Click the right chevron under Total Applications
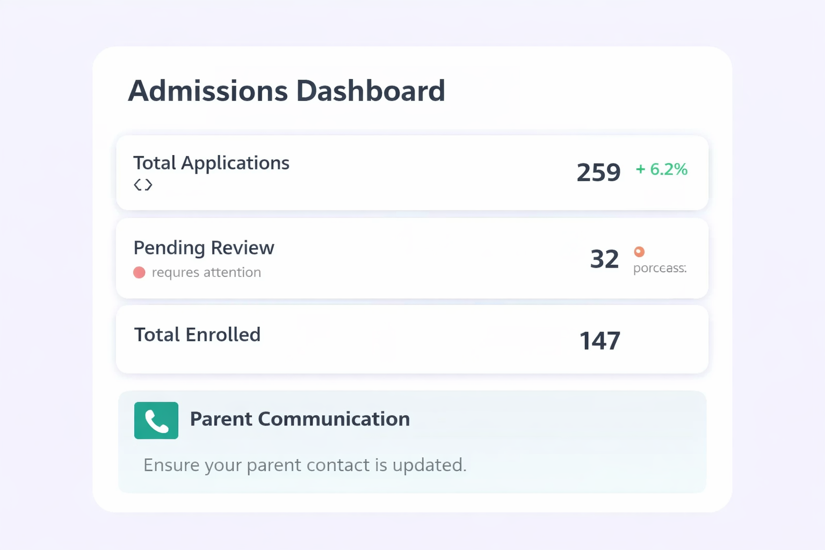Screen dimensions: 825x550 pyautogui.click(x=149, y=185)
